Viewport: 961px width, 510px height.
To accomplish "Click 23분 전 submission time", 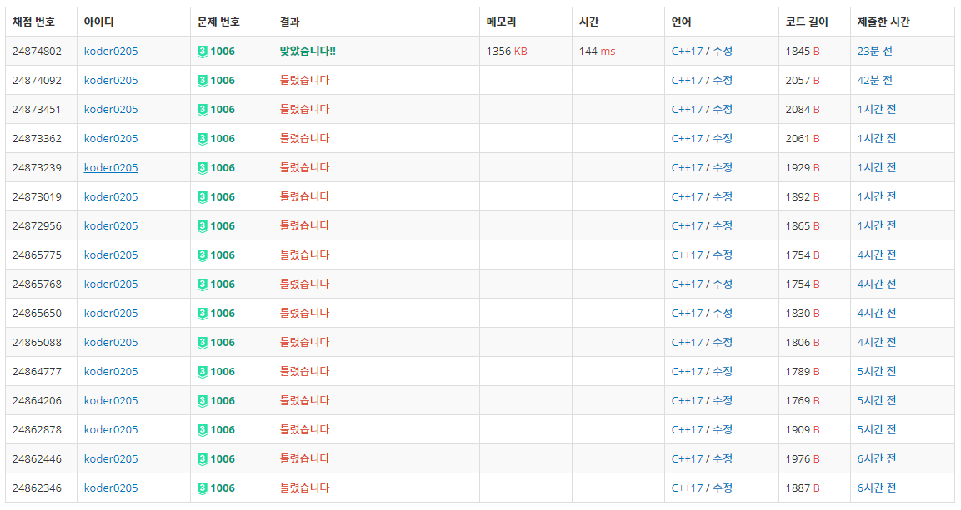I will tap(874, 52).
